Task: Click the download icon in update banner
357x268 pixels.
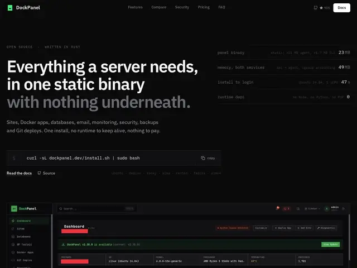Action: 63,245
